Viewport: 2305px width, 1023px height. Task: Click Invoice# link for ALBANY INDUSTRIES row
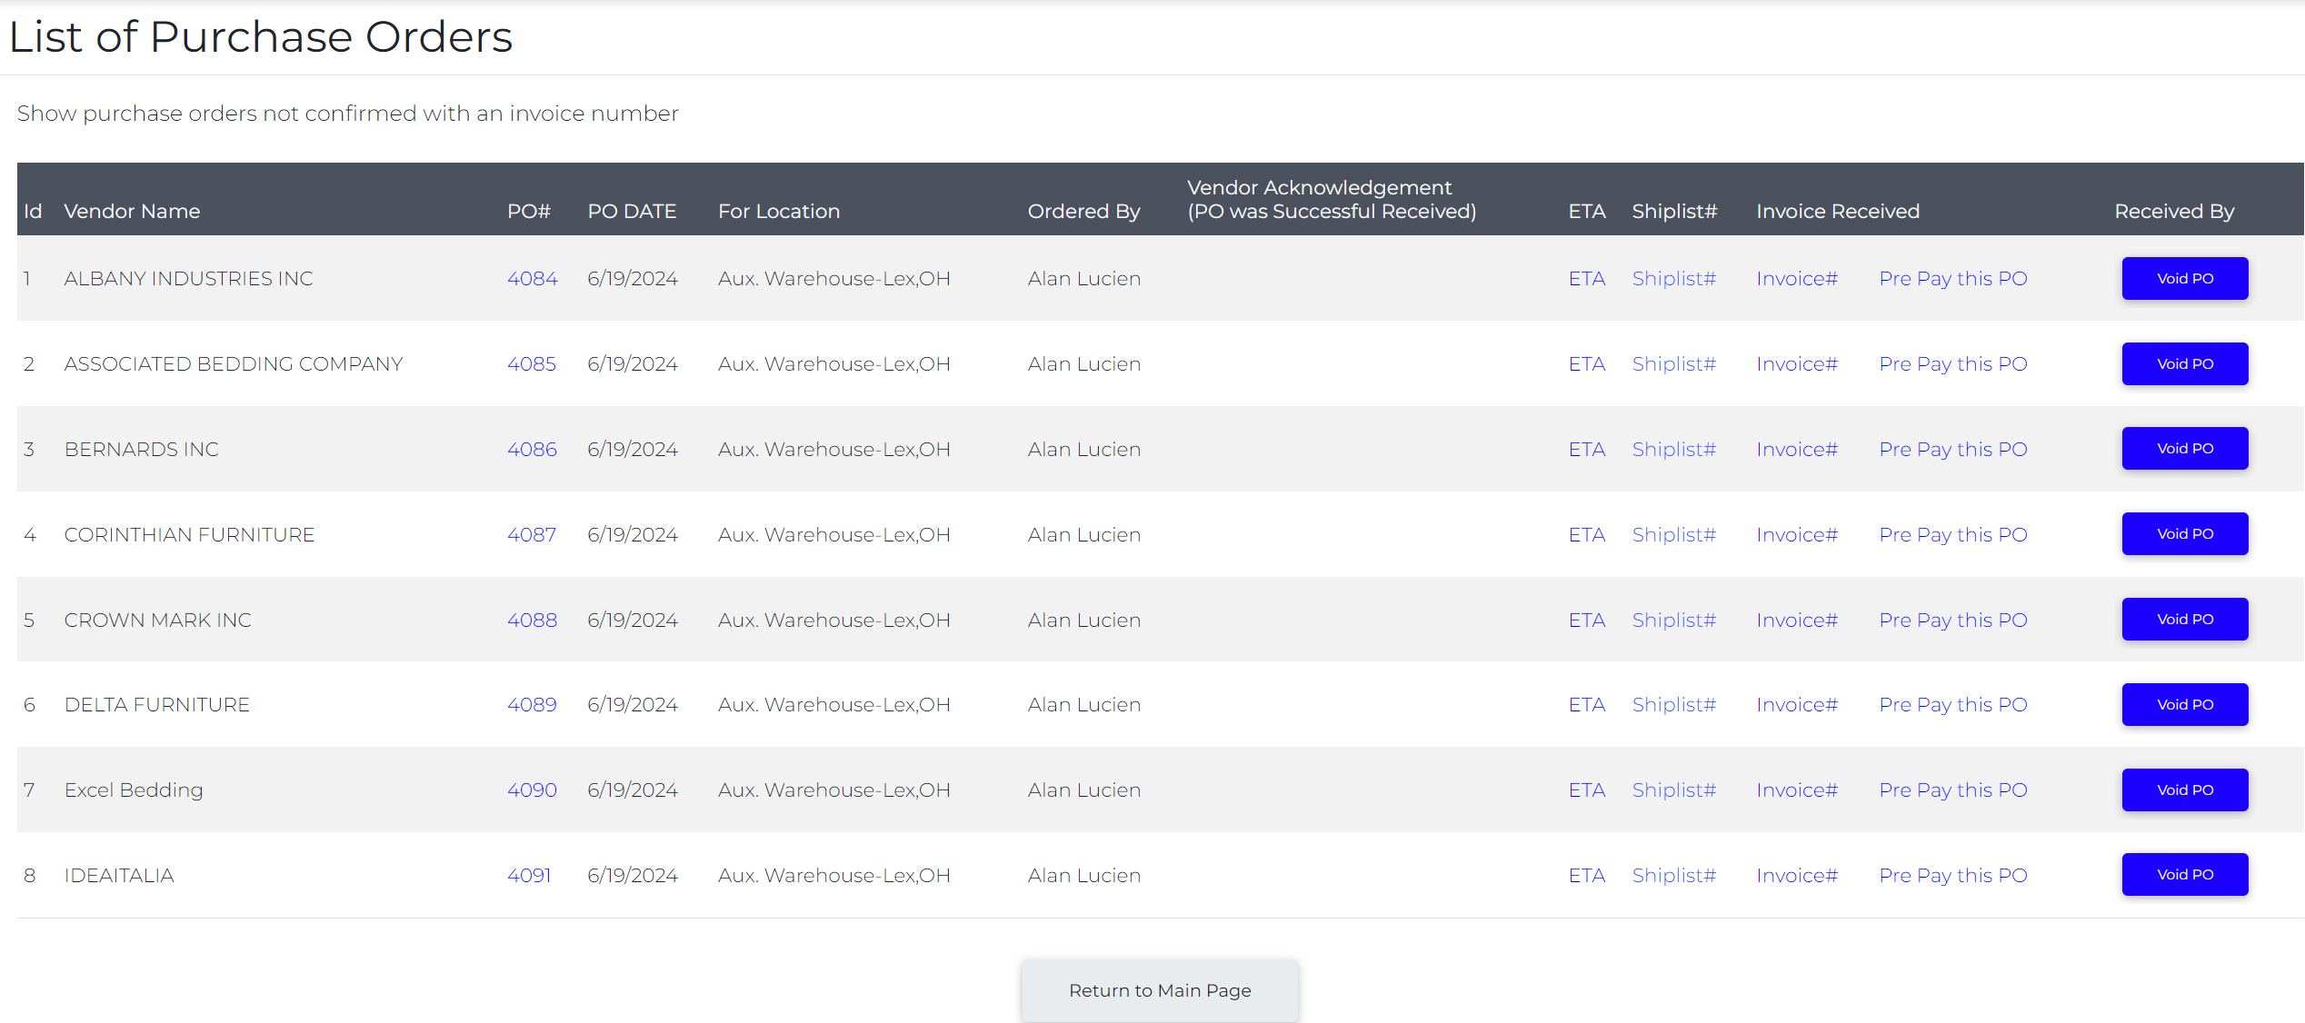pos(1797,279)
